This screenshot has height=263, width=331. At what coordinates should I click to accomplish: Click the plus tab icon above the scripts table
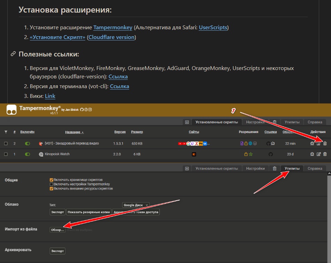pyautogui.click(x=187, y=122)
